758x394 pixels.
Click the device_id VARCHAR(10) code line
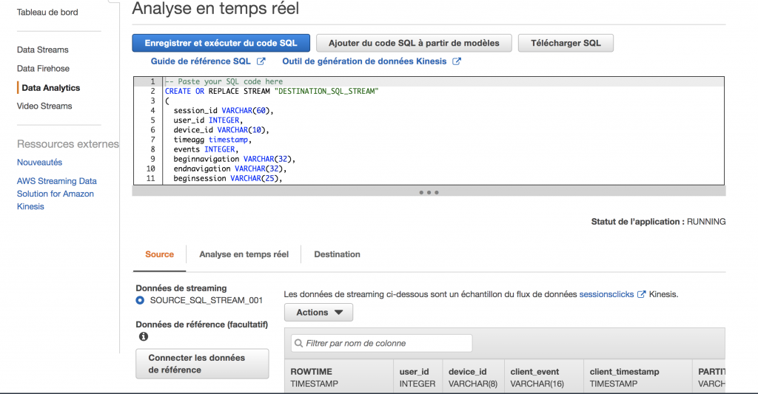pos(221,130)
